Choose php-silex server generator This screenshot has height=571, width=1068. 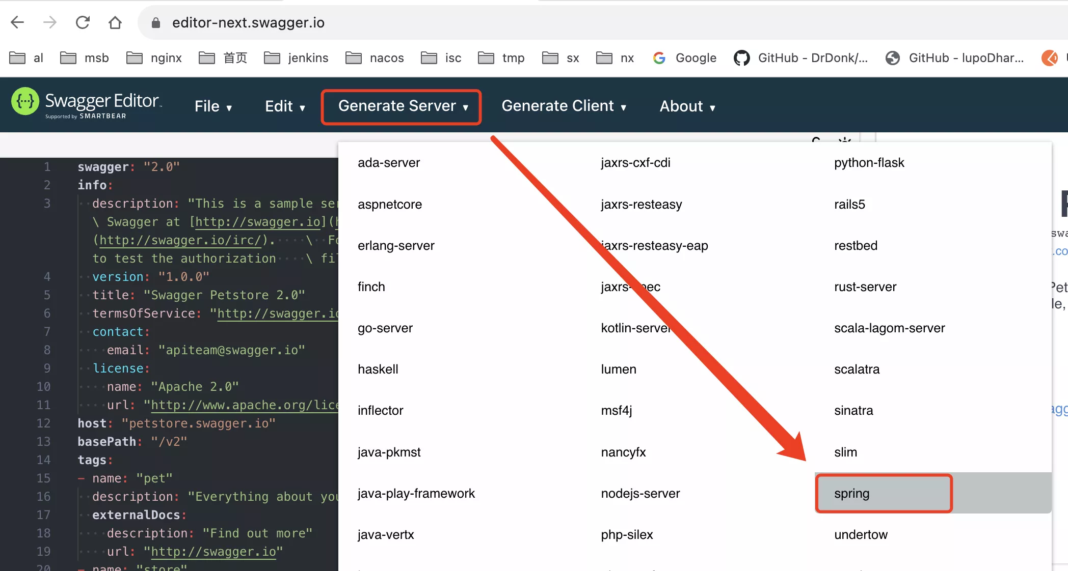(627, 535)
